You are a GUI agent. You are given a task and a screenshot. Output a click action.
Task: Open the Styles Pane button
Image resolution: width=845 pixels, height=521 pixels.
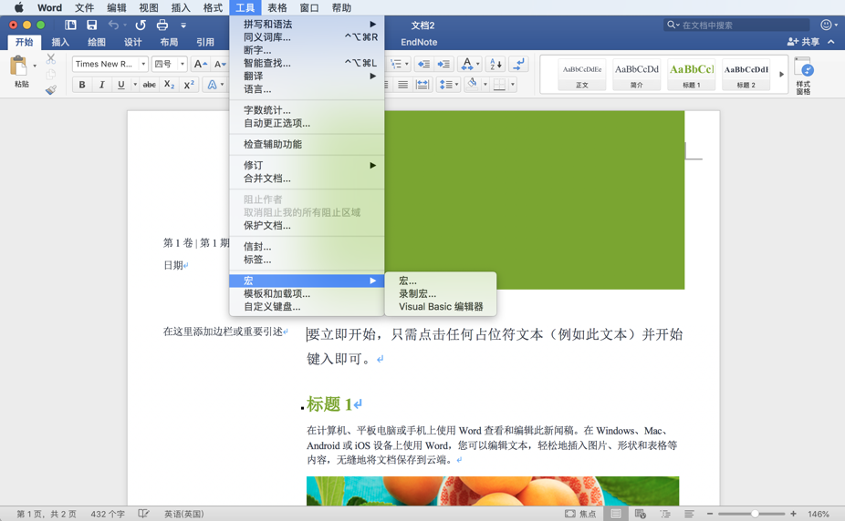point(804,76)
